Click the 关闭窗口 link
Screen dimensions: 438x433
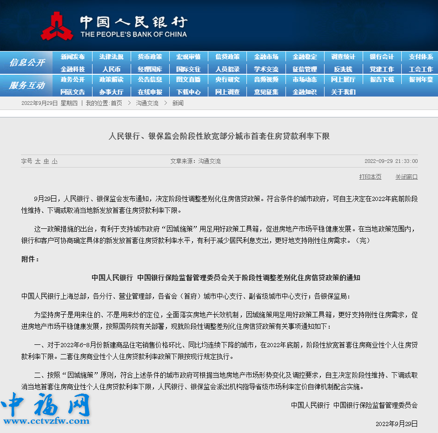(x=406, y=177)
